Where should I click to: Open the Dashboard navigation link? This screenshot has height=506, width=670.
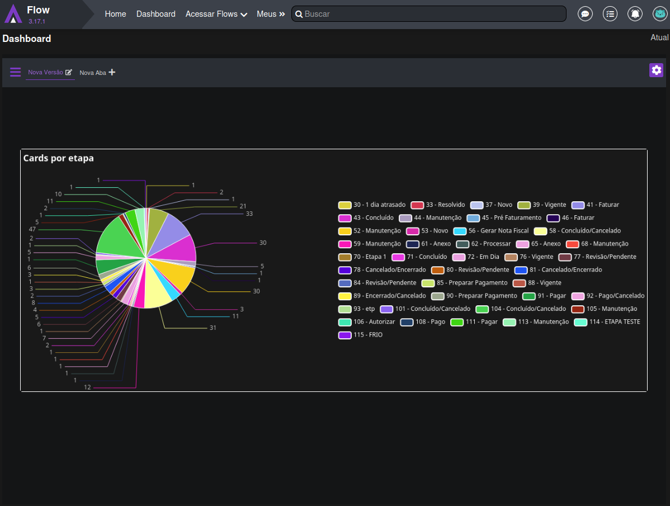(x=155, y=14)
